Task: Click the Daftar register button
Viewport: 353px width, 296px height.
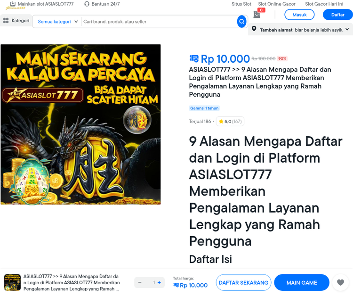Action: 337,15
